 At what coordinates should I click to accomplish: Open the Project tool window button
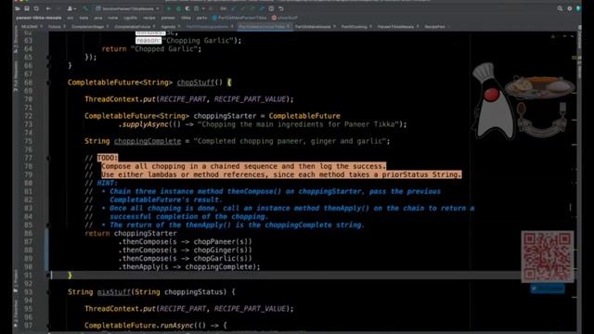click(x=16, y=281)
